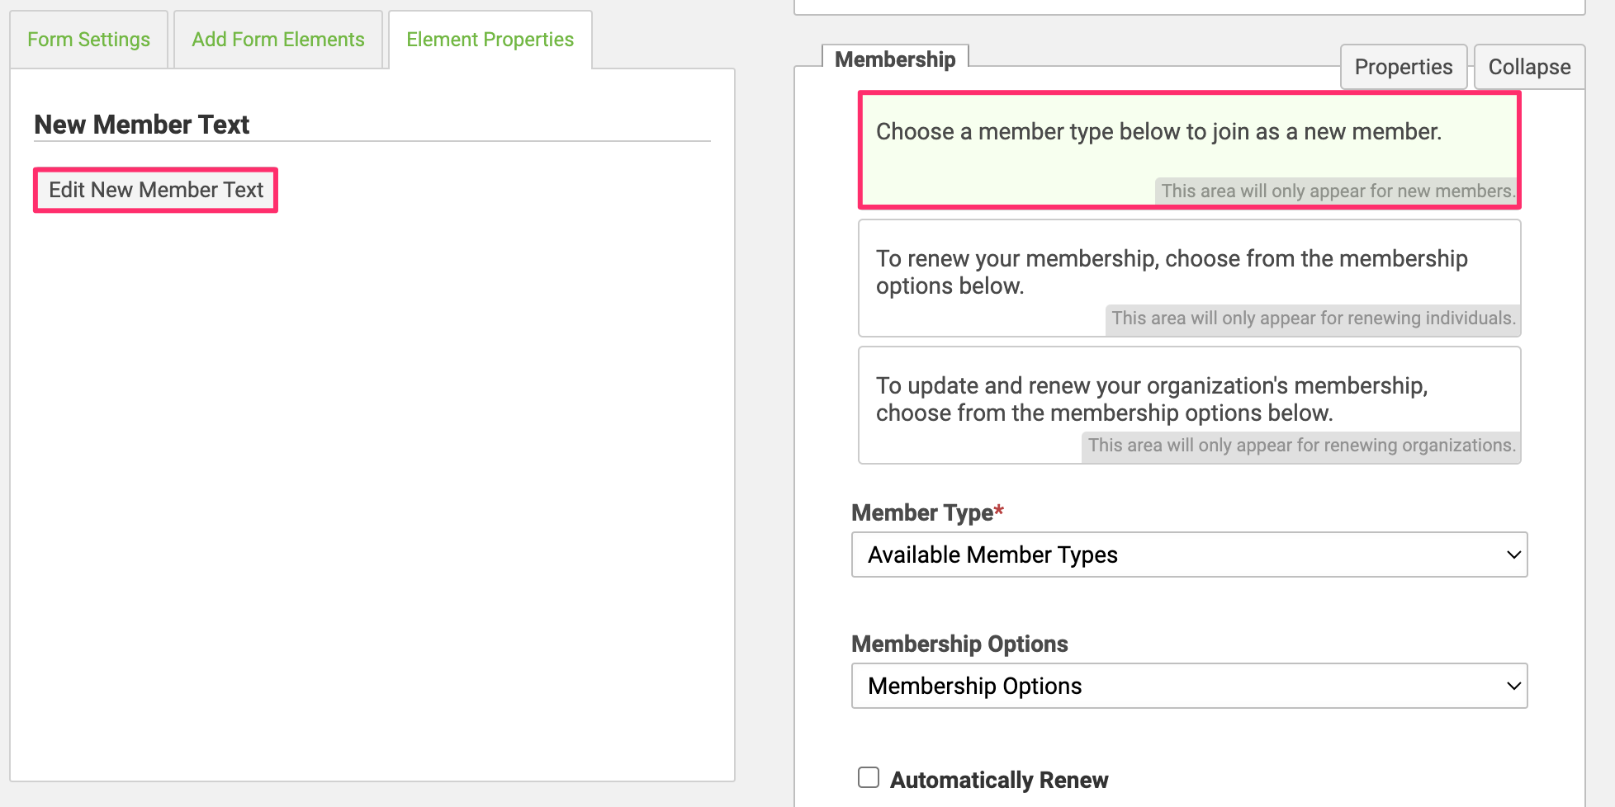This screenshot has height=807, width=1615.
Task: Expand the Available Member Types dropdown
Action: click(x=1190, y=555)
